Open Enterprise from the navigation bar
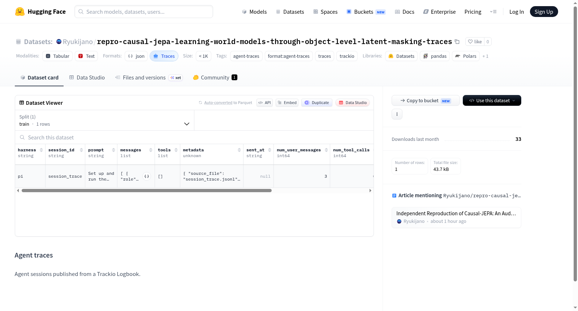The width and height of the screenshot is (578, 311). tap(439, 12)
